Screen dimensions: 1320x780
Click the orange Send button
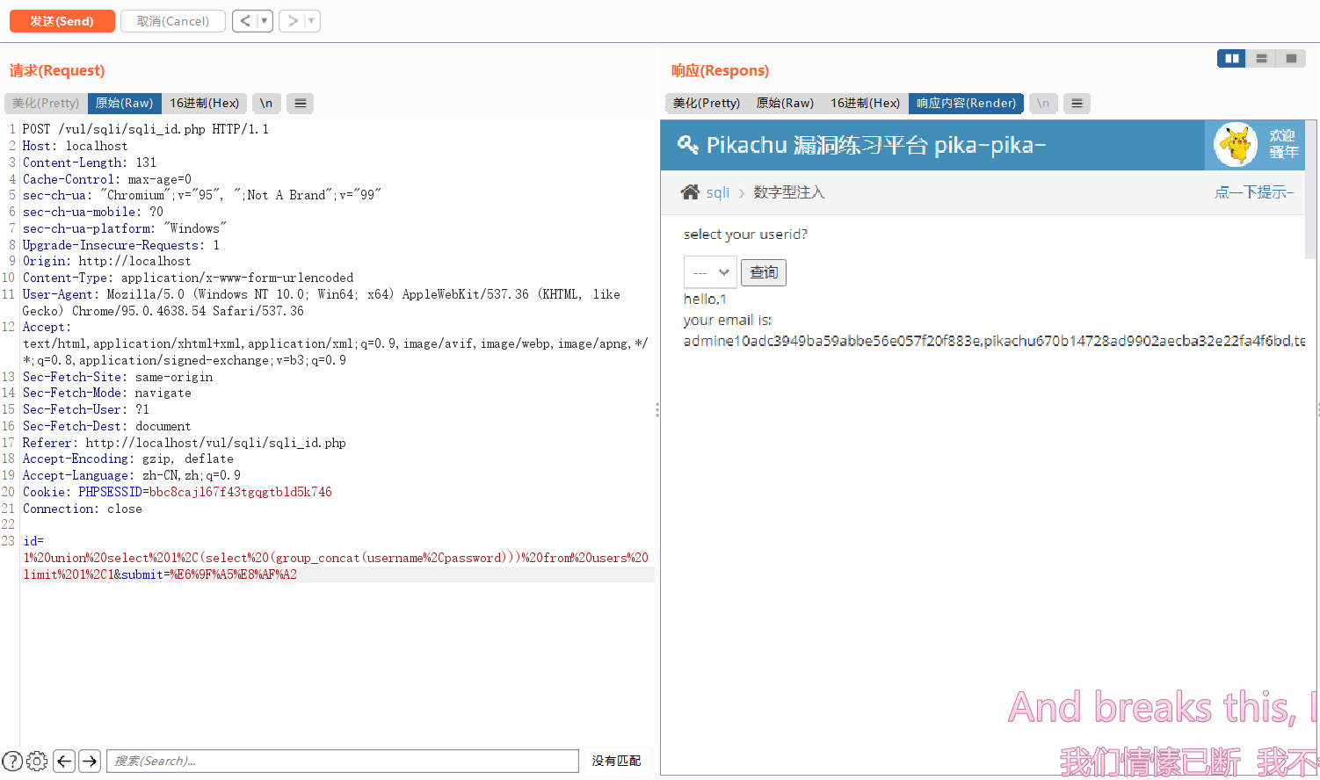62,21
